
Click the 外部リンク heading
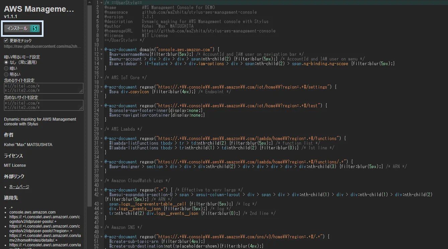tap(14, 176)
